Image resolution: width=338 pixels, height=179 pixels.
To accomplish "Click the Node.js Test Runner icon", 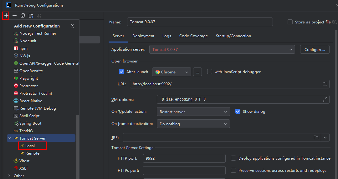I will (x=16, y=33).
